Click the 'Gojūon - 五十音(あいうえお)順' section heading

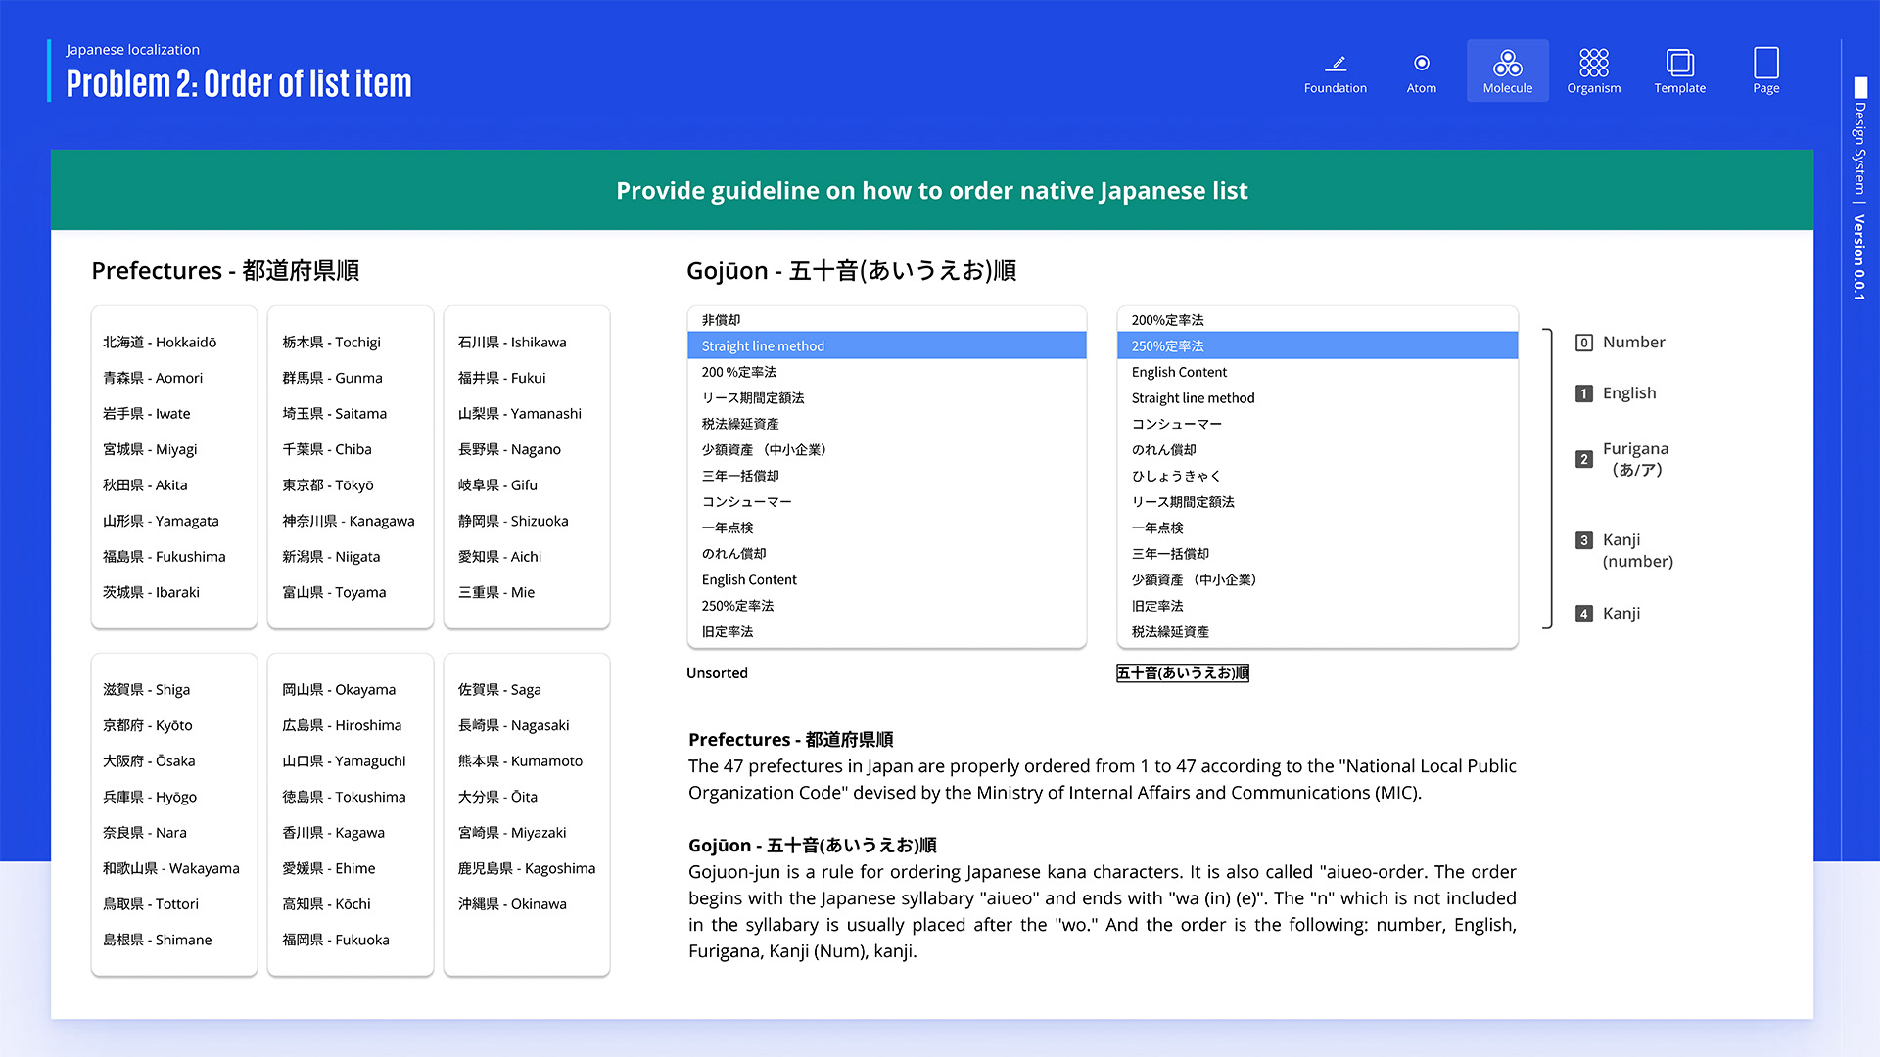point(851,271)
